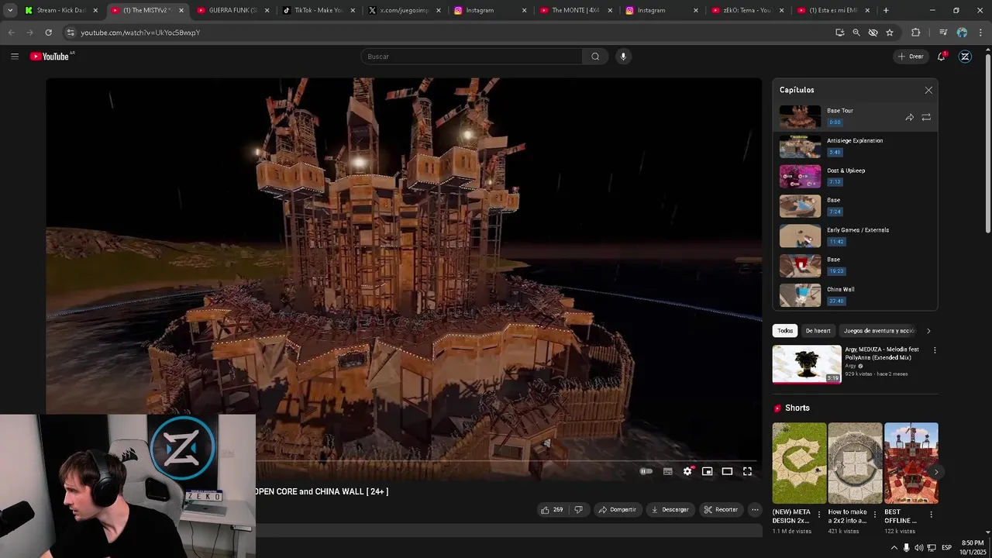Toggle the autoplay switch in player
992x558 pixels.
pyautogui.click(x=646, y=471)
